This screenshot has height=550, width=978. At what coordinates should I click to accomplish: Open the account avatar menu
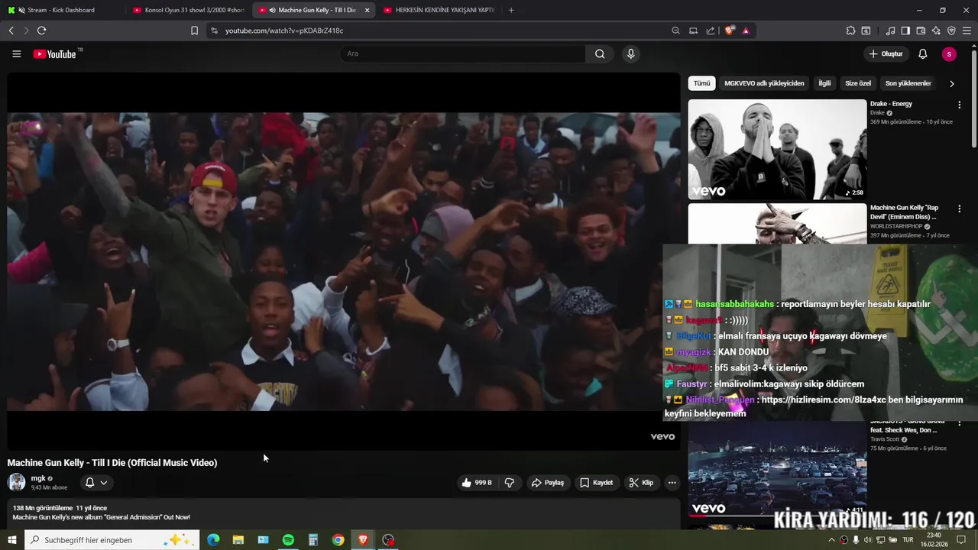coord(949,54)
